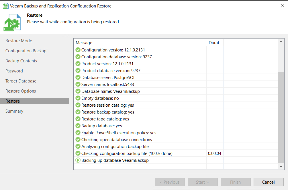Screen dimensions: 288x190
Task: Click the Previous button
Action: [x=170, y=182]
